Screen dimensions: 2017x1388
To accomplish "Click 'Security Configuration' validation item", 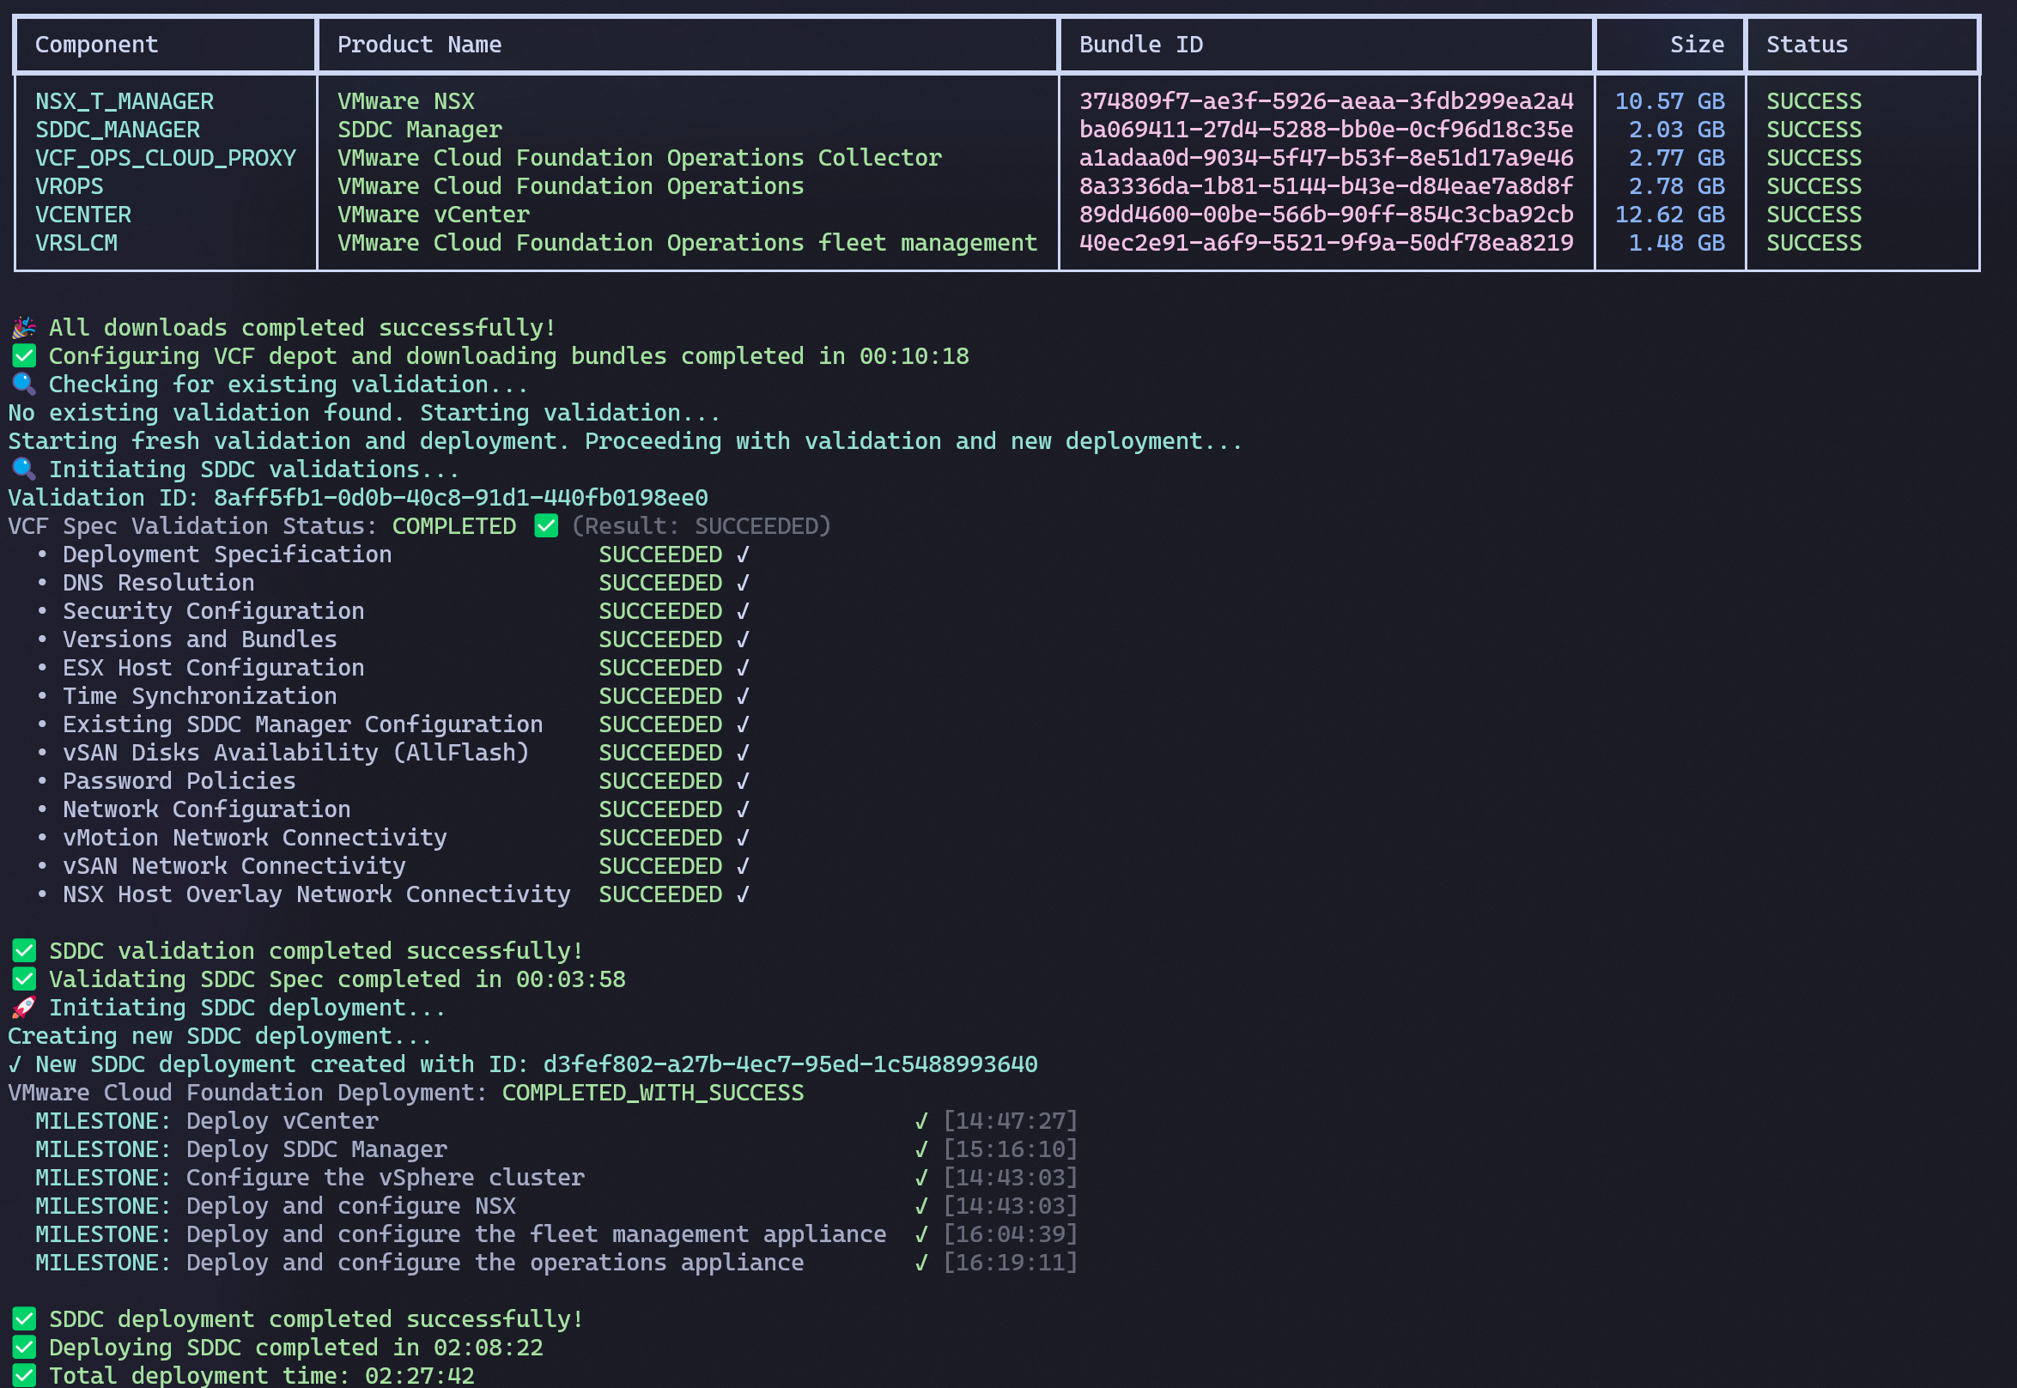I will tap(214, 611).
